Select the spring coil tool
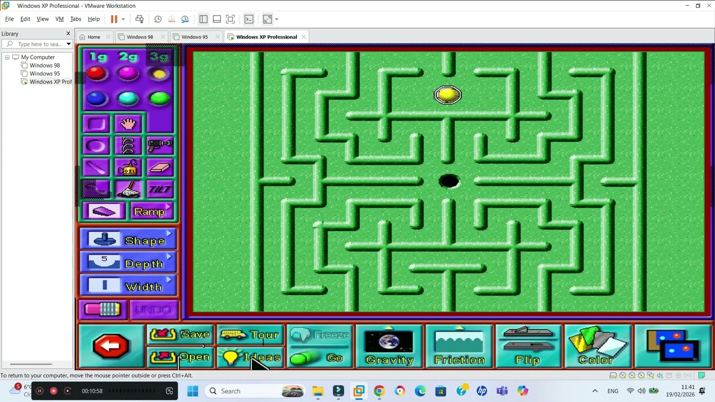Viewport: 715px width, 402px height. (128, 146)
